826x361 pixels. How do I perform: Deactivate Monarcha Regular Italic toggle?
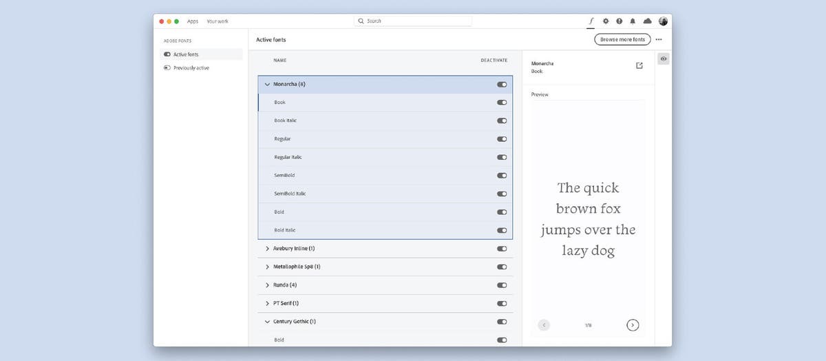click(x=502, y=157)
